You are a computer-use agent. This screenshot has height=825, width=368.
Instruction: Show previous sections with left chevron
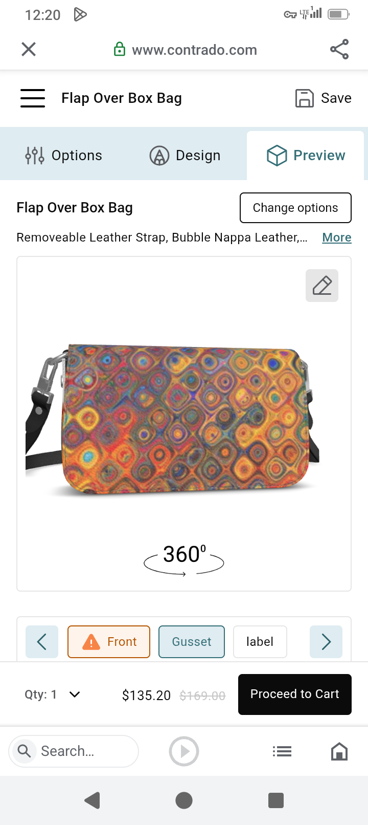(42, 642)
